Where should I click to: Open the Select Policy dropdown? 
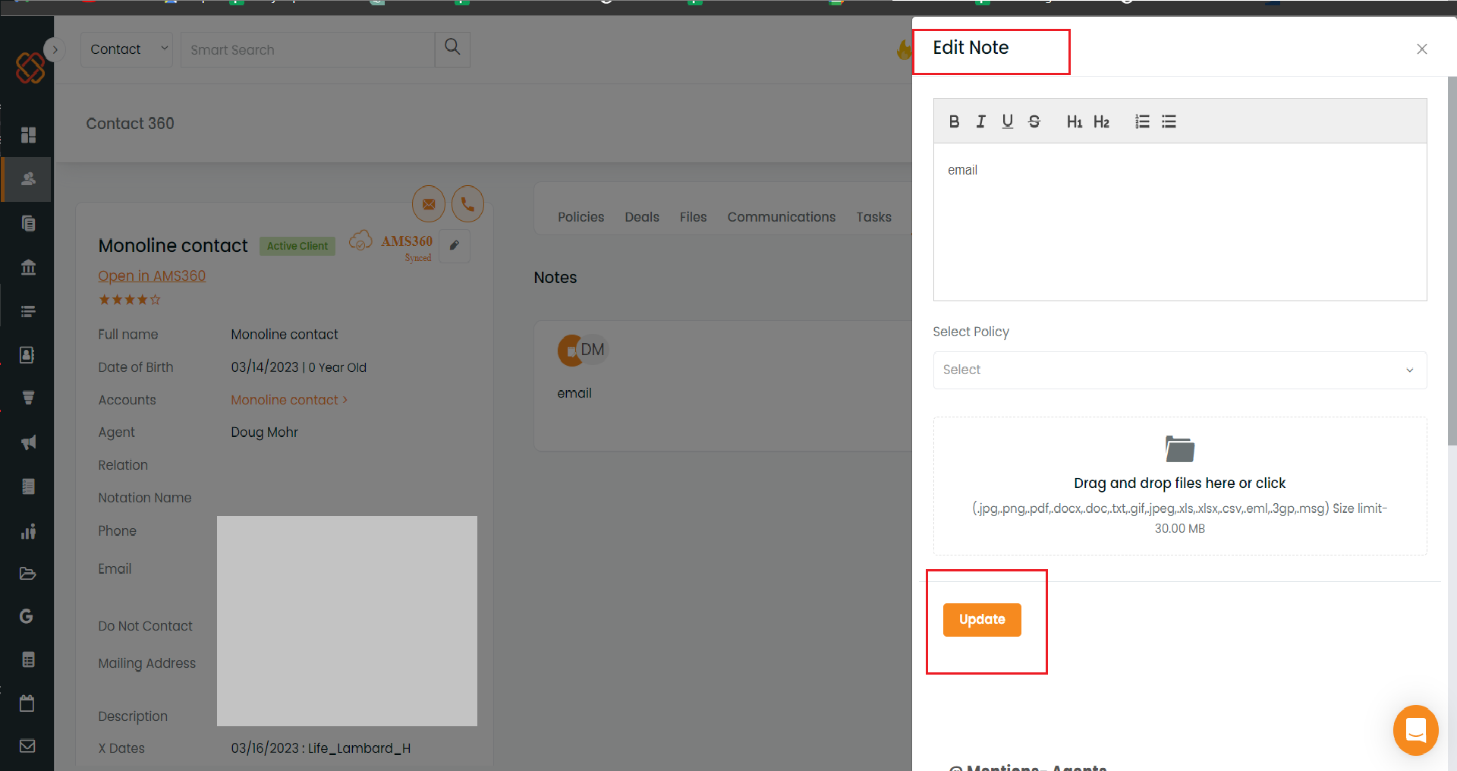pos(1179,370)
